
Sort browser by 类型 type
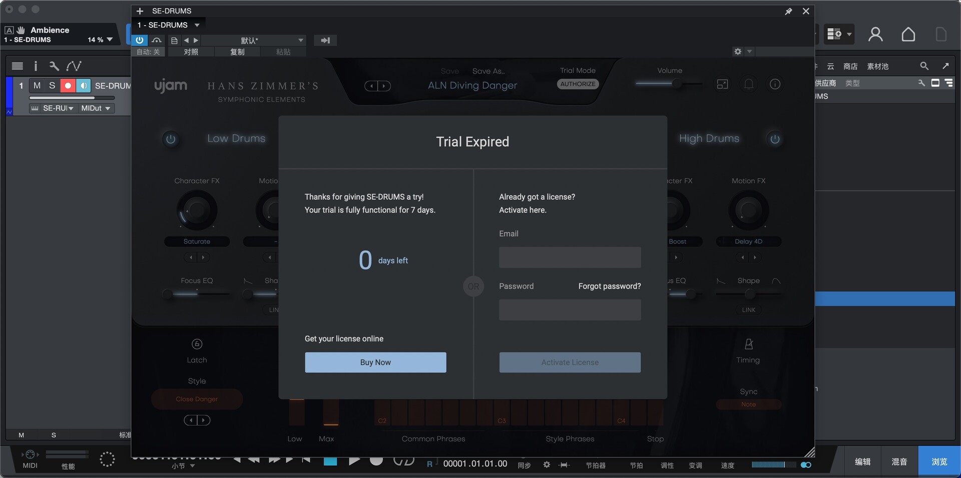click(x=852, y=83)
